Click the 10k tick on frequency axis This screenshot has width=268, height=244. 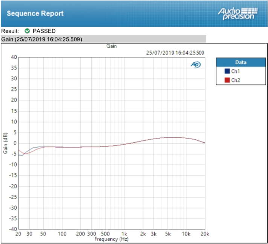(186, 234)
